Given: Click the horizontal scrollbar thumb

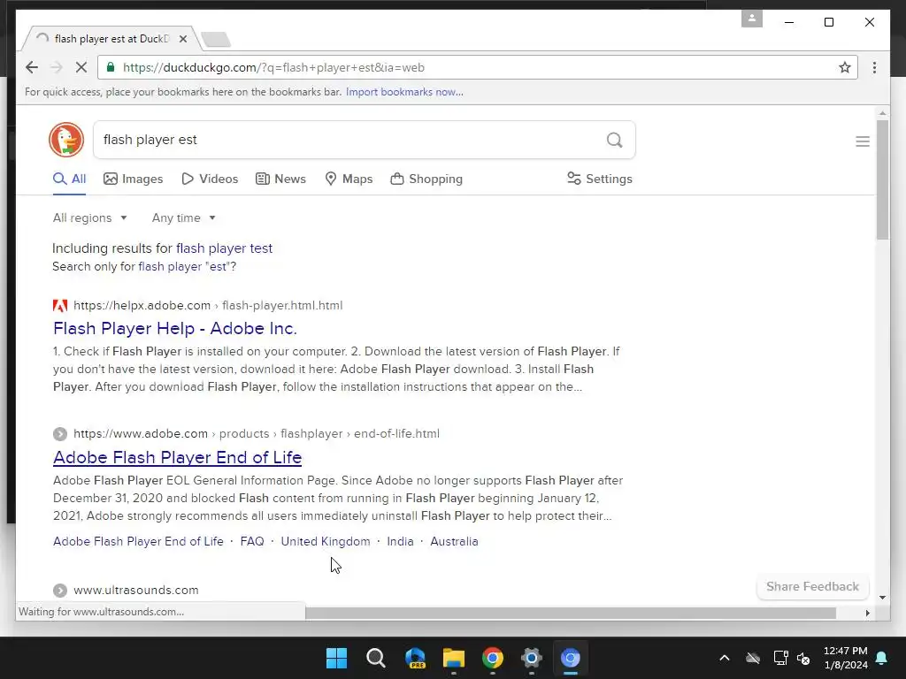Looking at the screenshot, I should pyautogui.click(x=571, y=613).
